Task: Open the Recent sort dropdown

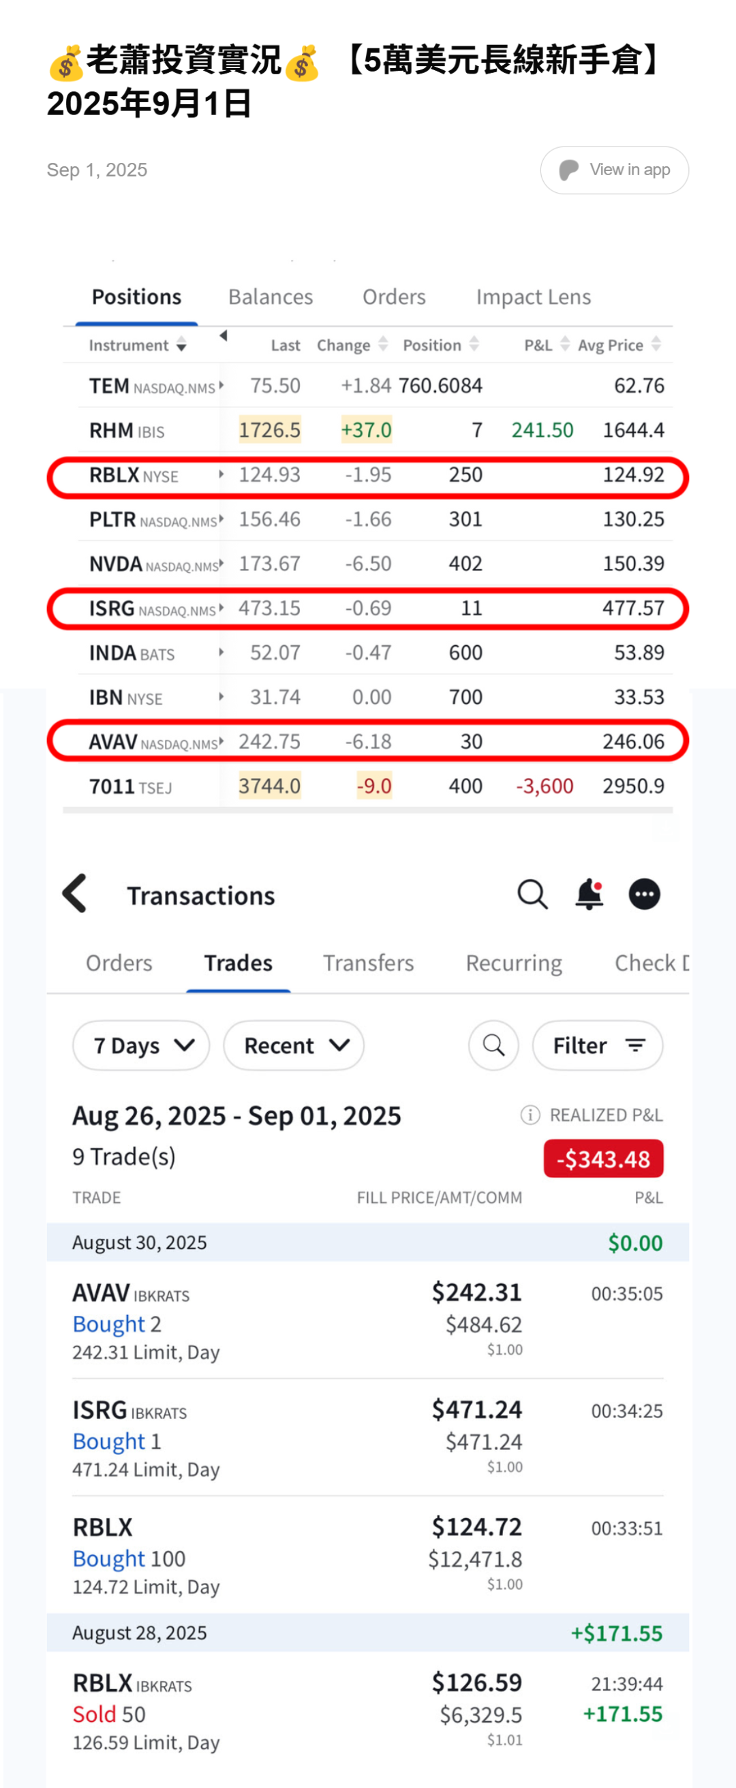Action: (x=293, y=1045)
